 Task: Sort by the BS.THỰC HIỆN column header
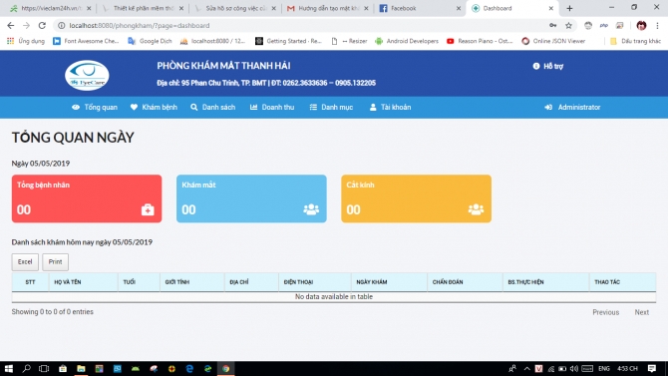(546, 282)
